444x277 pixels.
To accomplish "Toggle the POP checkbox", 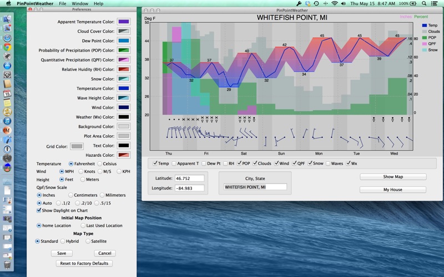I will tap(239, 163).
